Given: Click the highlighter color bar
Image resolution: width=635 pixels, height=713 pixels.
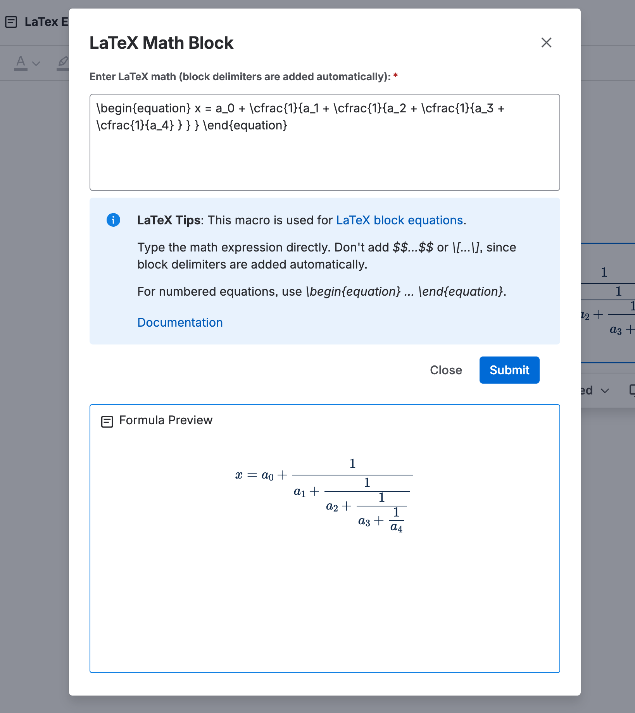Looking at the screenshot, I should 63,70.
